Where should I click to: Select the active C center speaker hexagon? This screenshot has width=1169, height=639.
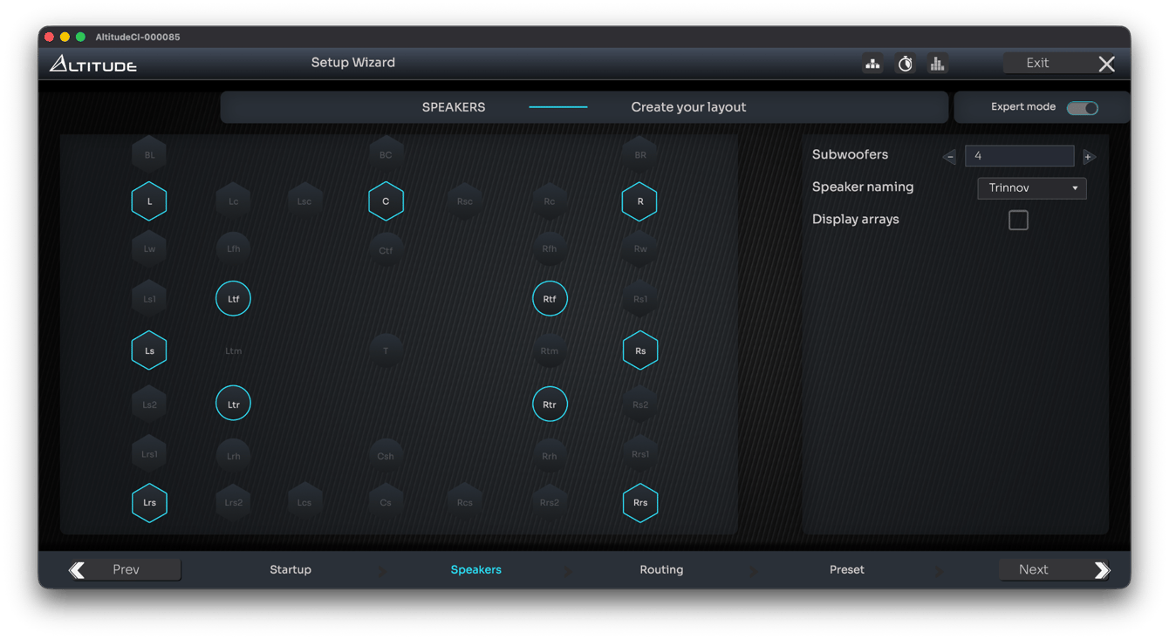(386, 201)
